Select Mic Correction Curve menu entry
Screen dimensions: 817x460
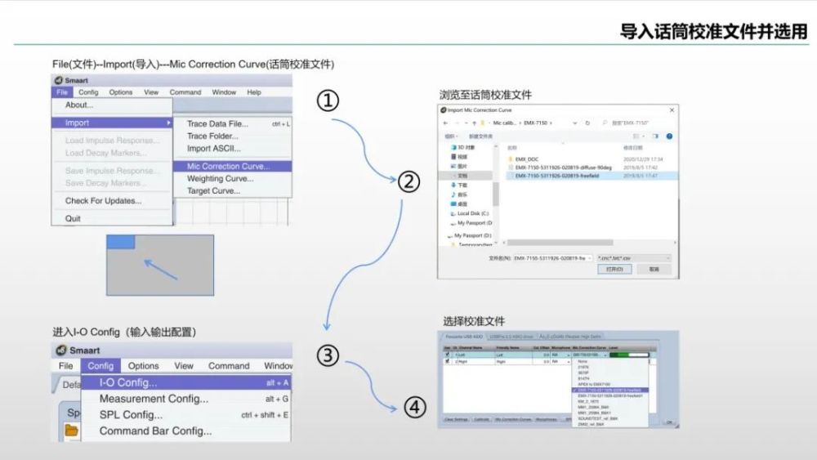[x=232, y=166]
